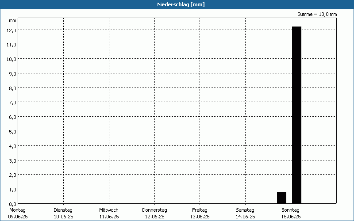This screenshot has height=221, width=354.
Task: Click the date 14.06.25
Action: [x=246, y=217]
